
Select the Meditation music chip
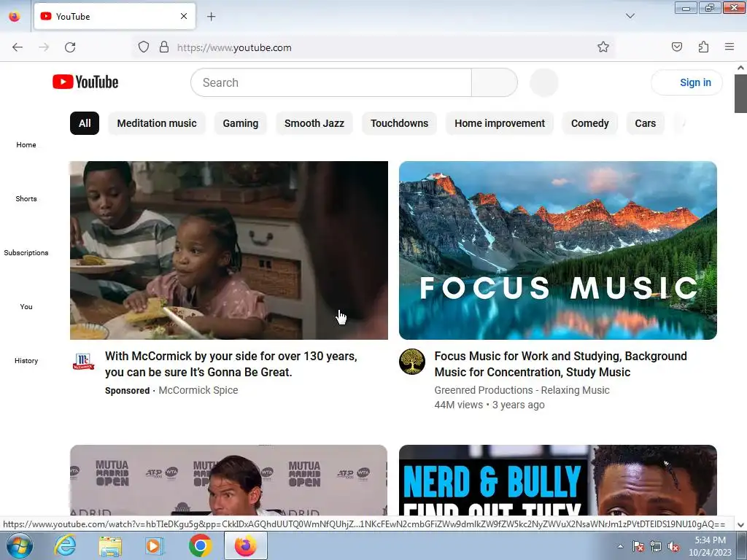[157, 123]
